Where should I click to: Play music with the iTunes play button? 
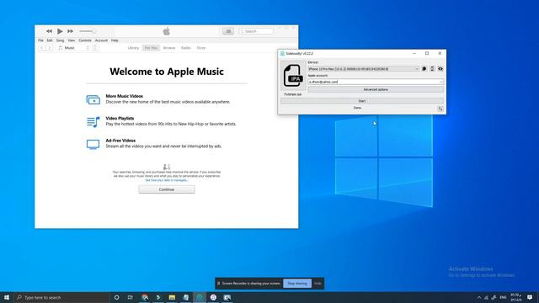[x=60, y=31]
